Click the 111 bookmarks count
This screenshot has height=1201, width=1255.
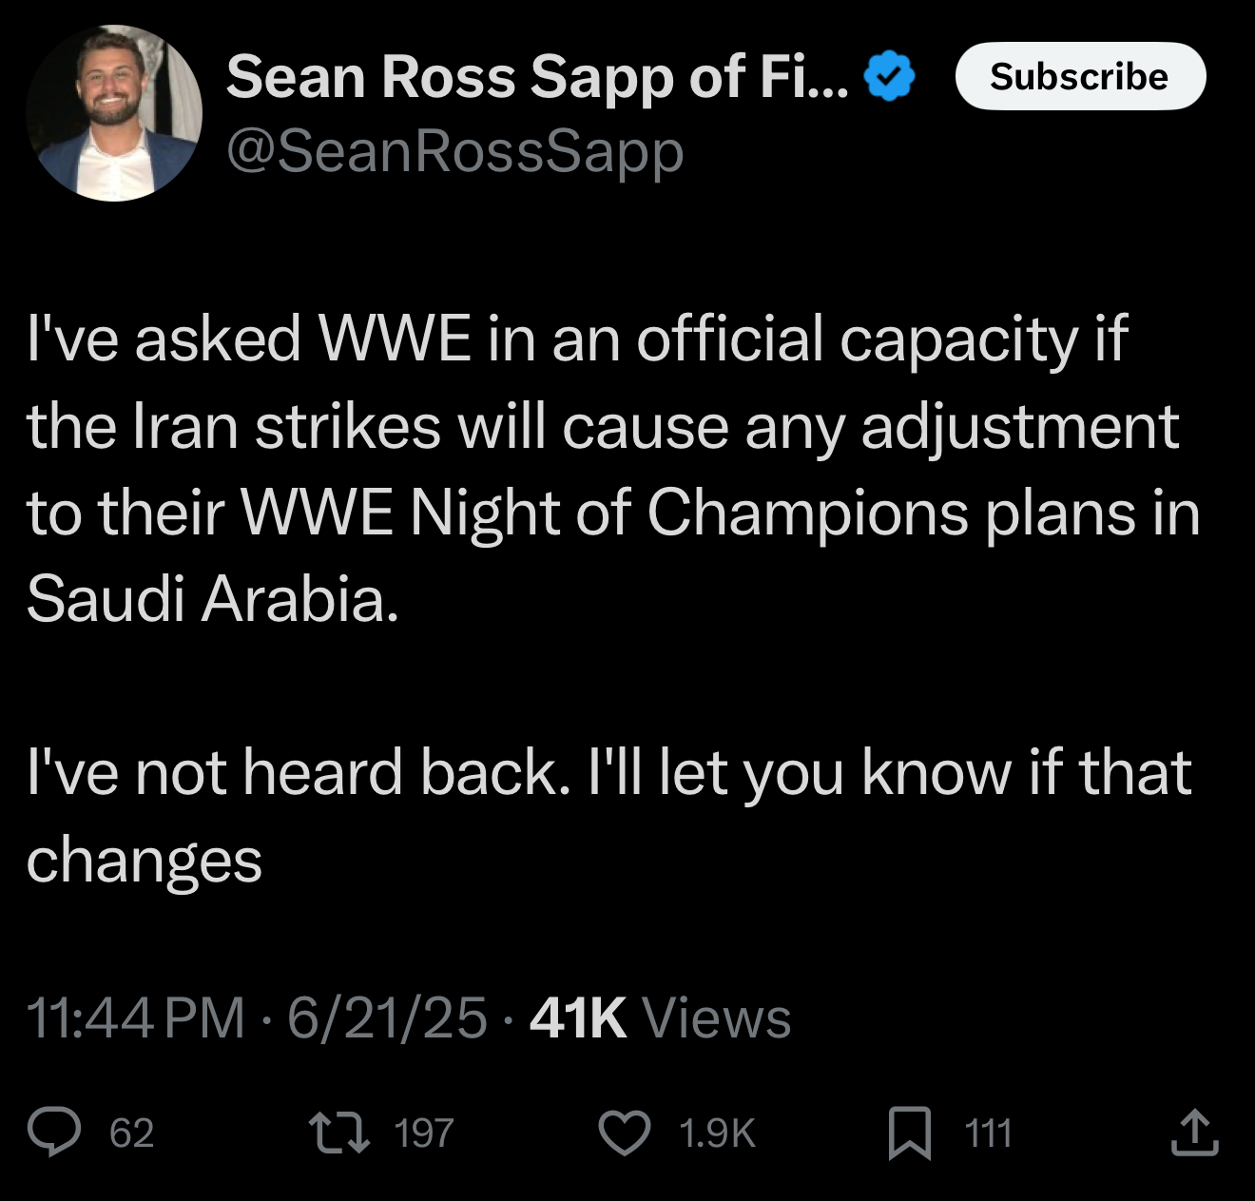point(989,1133)
